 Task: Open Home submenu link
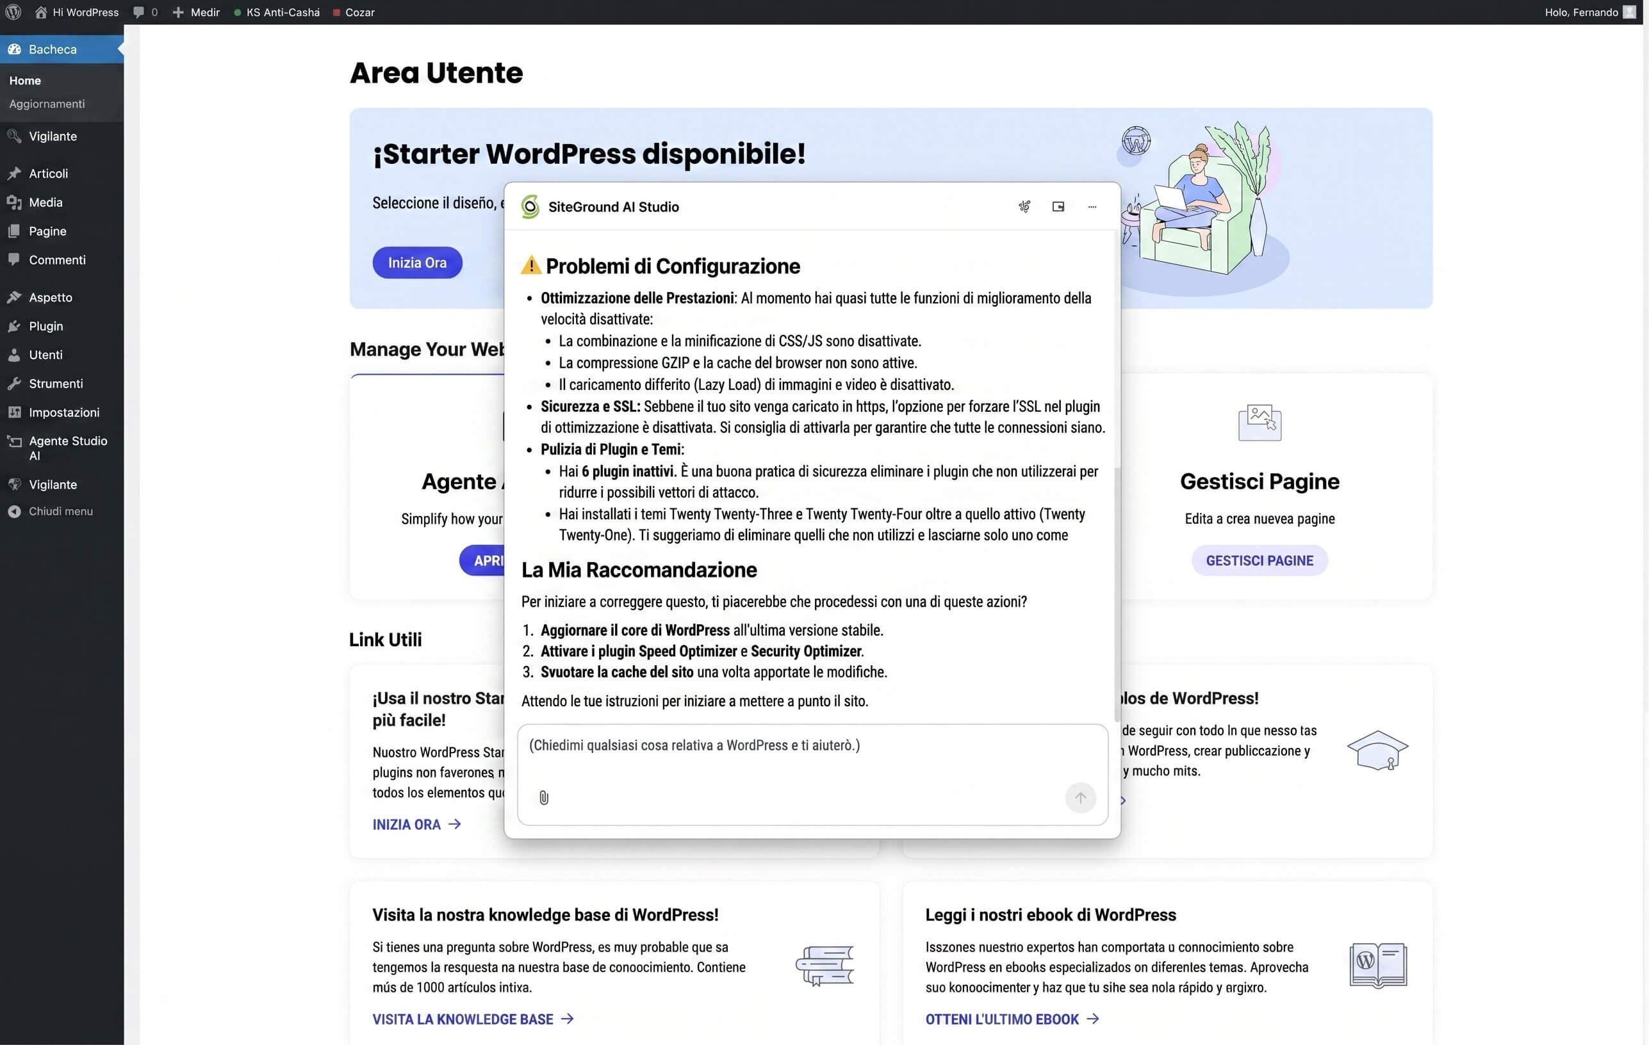(24, 81)
